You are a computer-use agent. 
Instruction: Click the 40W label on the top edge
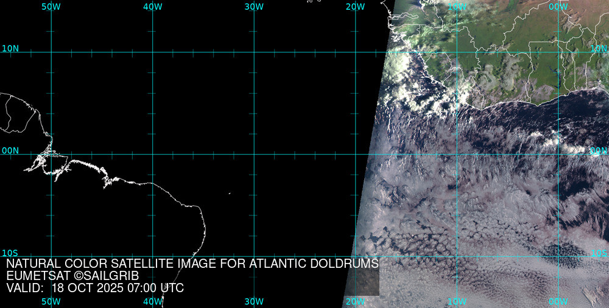click(x=152, y=7)
